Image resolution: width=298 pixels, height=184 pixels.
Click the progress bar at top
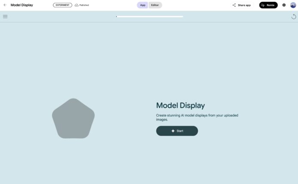(149, 16)
